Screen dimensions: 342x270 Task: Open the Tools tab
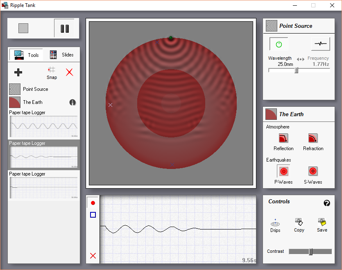click(x=26, y=55)
